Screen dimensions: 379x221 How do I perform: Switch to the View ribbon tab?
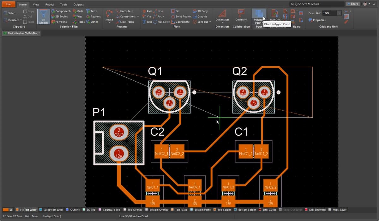coord(36,4)
